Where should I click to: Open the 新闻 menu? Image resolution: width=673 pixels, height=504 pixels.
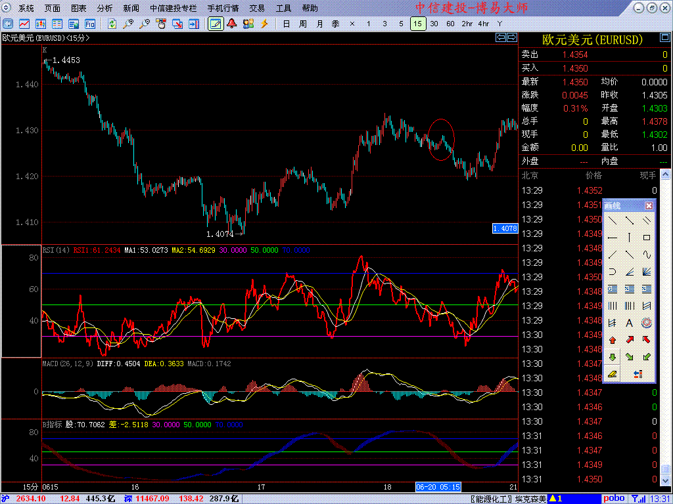pos(131,9)
